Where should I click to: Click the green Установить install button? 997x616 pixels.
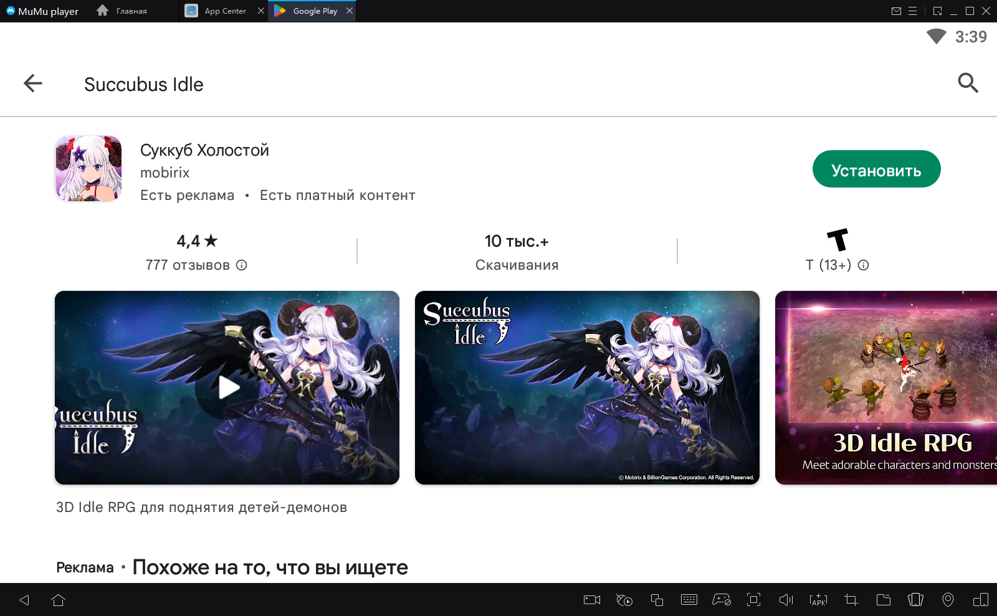(876, 169)
